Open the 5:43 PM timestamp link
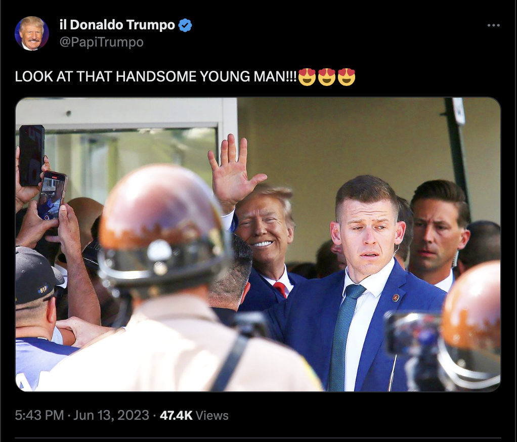 click(x=39, y=415)
